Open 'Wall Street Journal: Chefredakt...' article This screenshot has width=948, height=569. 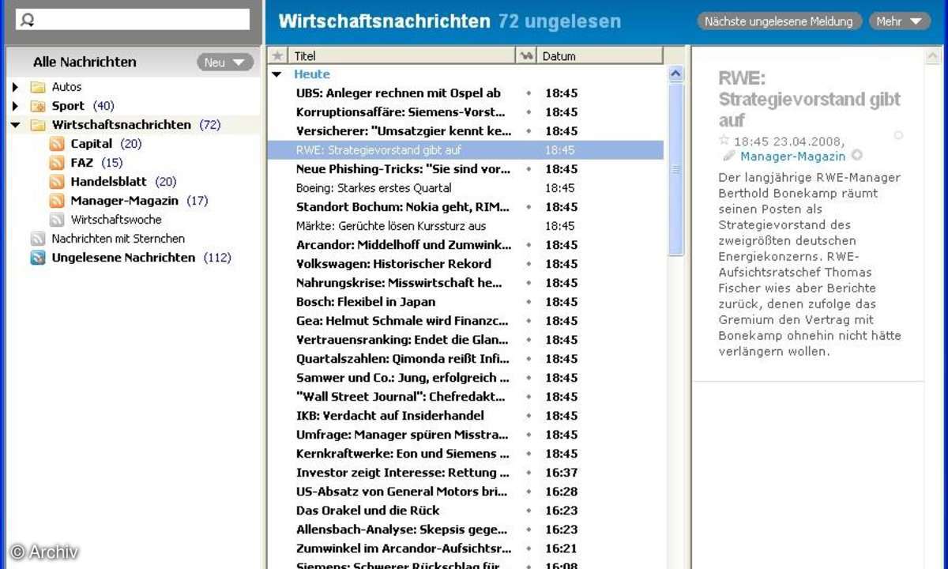(401, 397)
